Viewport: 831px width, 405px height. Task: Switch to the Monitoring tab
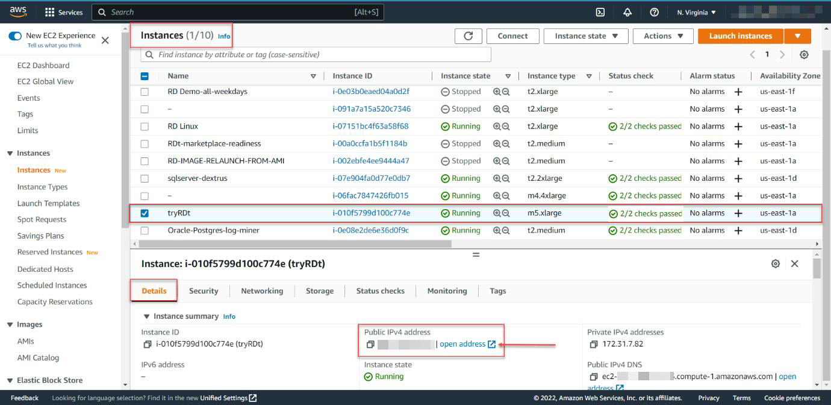[447, 291]
